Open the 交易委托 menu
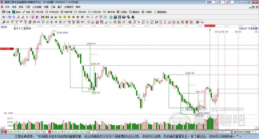The height and width of the screenshot is (139, 259). 69,7
